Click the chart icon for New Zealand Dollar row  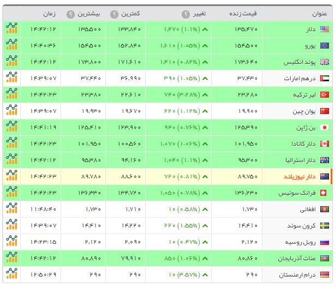[x=11, y=177]
